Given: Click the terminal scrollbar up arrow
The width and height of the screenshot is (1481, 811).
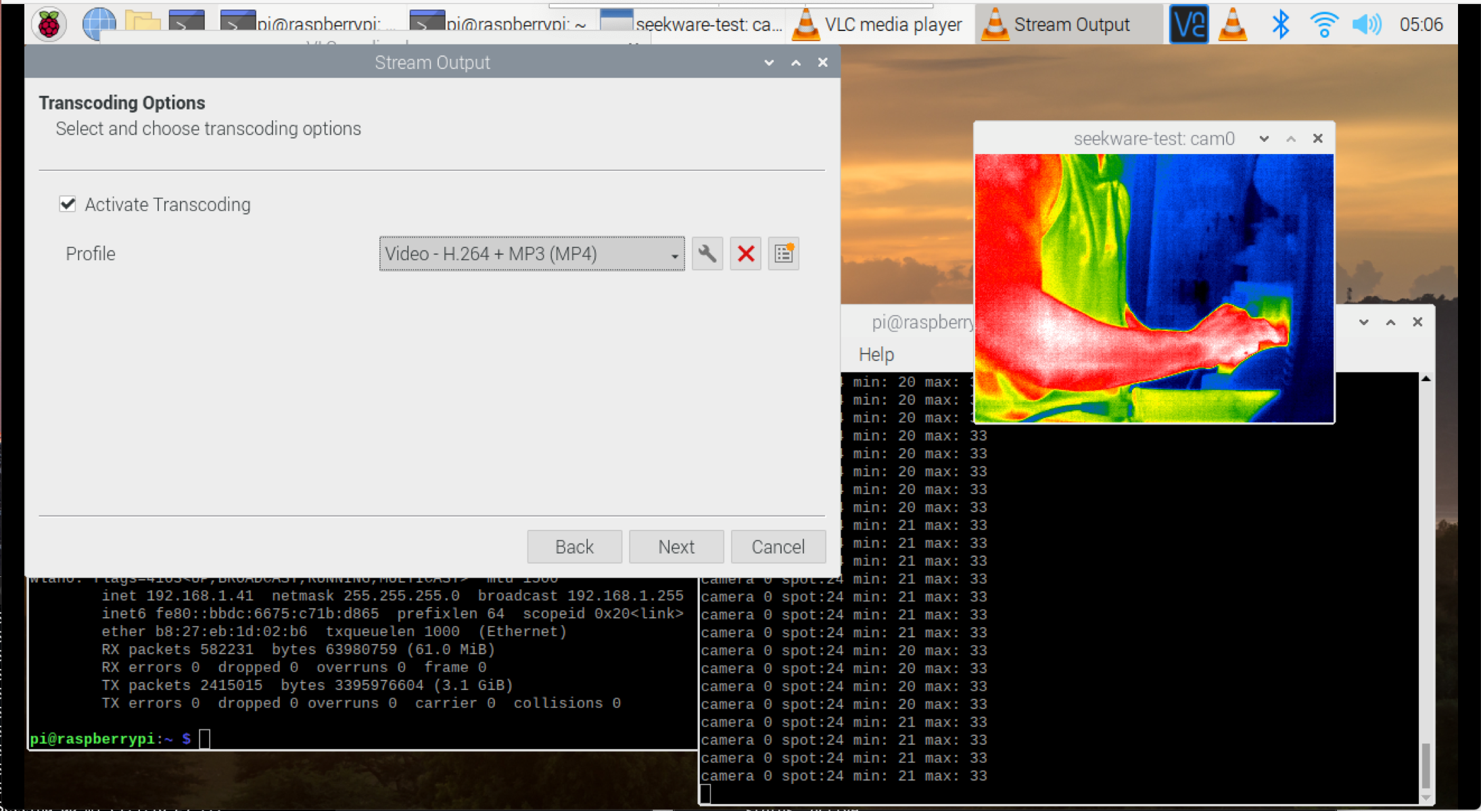Looking at the screenshot, I should (1426, 379).
